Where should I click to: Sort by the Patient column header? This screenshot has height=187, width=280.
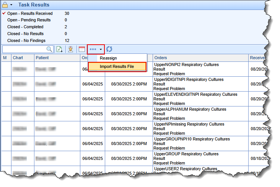(57, 58)
